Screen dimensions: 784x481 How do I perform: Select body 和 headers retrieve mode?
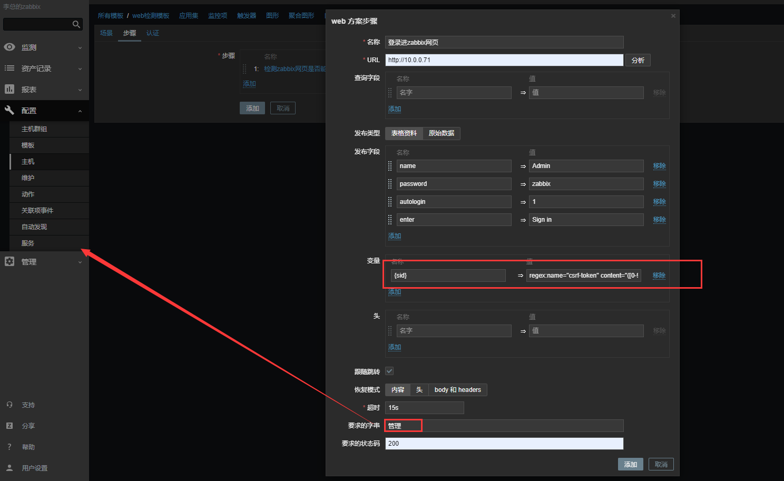click(458, 390)
